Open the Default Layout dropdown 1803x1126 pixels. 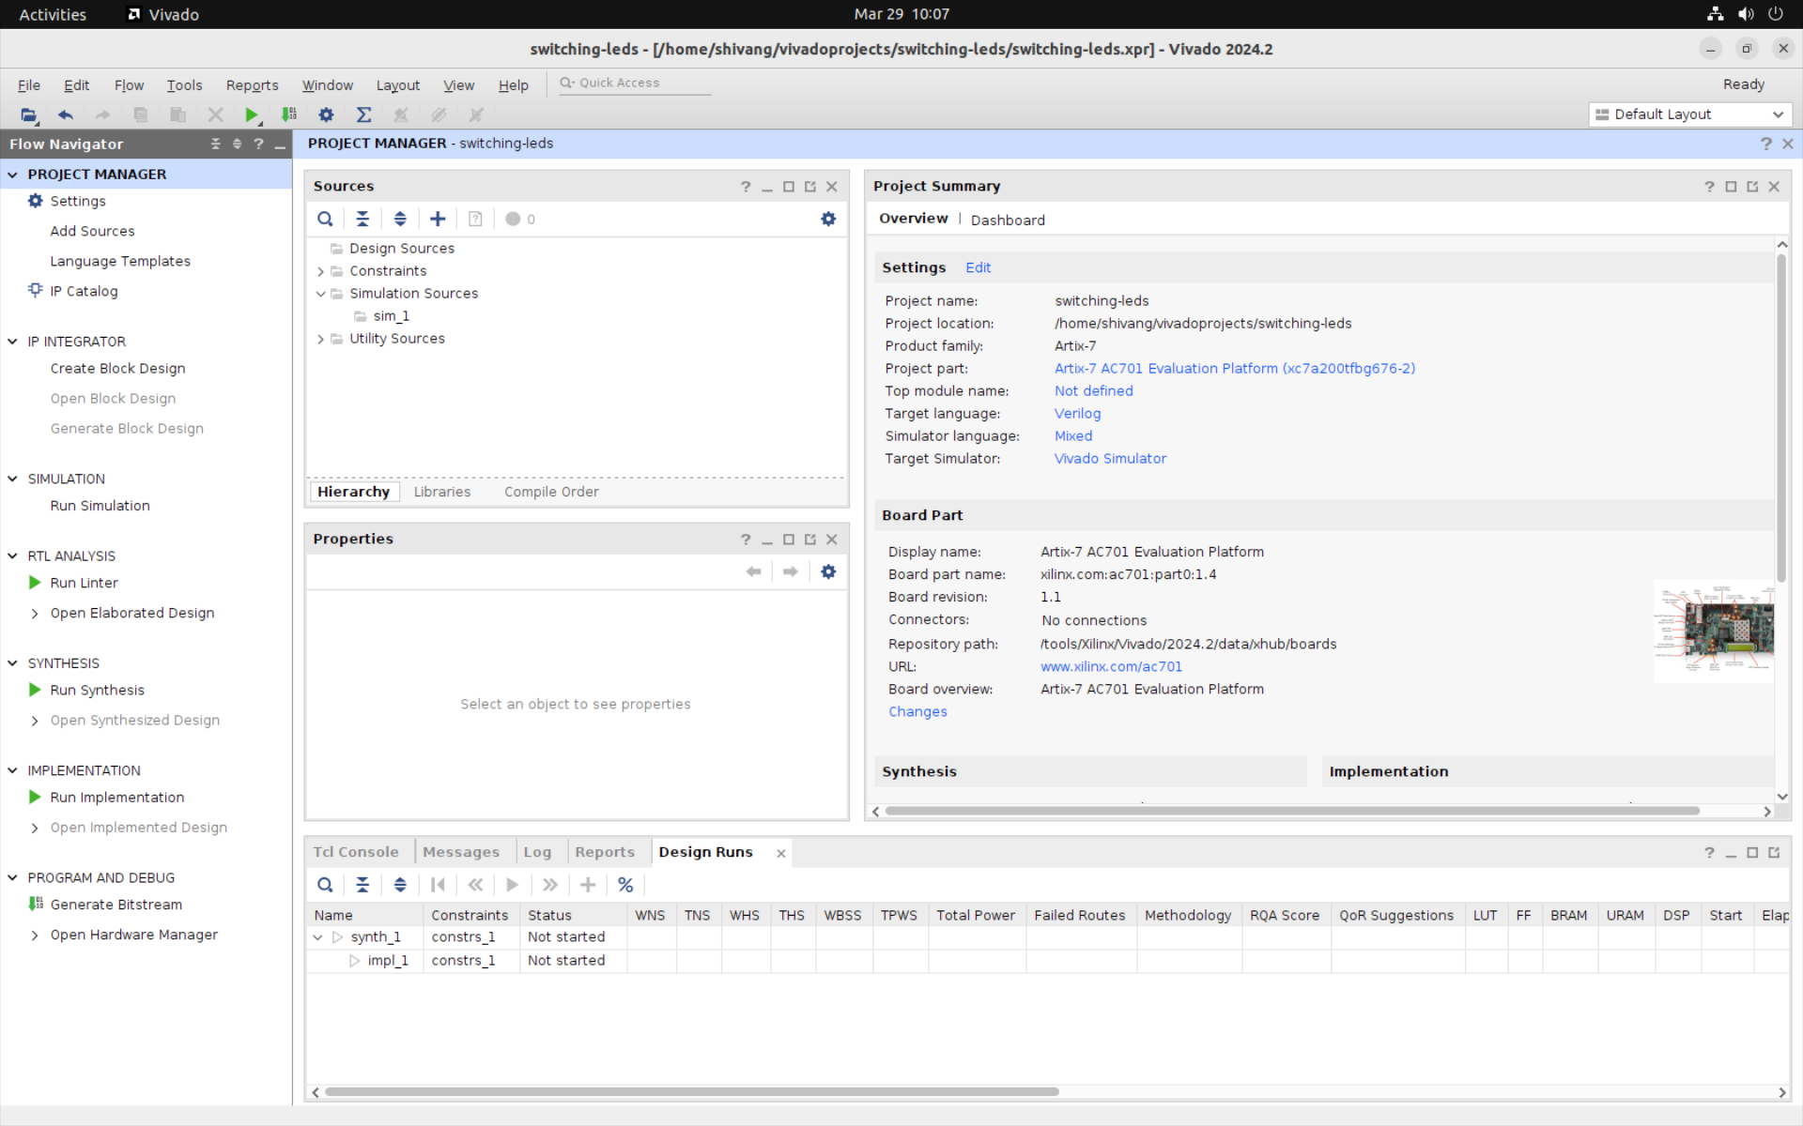click(1689, 114)
